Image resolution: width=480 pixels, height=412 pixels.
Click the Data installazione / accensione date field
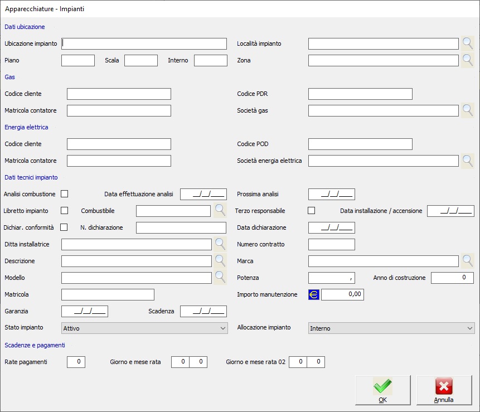click(x=450, y=211)
